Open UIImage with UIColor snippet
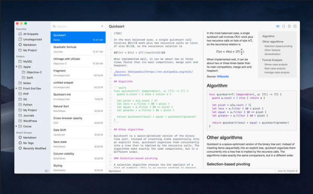 click(x=78, y=61)
